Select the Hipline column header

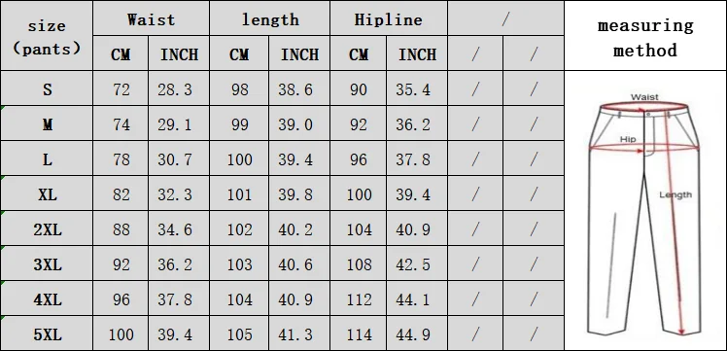click(389, 19)
